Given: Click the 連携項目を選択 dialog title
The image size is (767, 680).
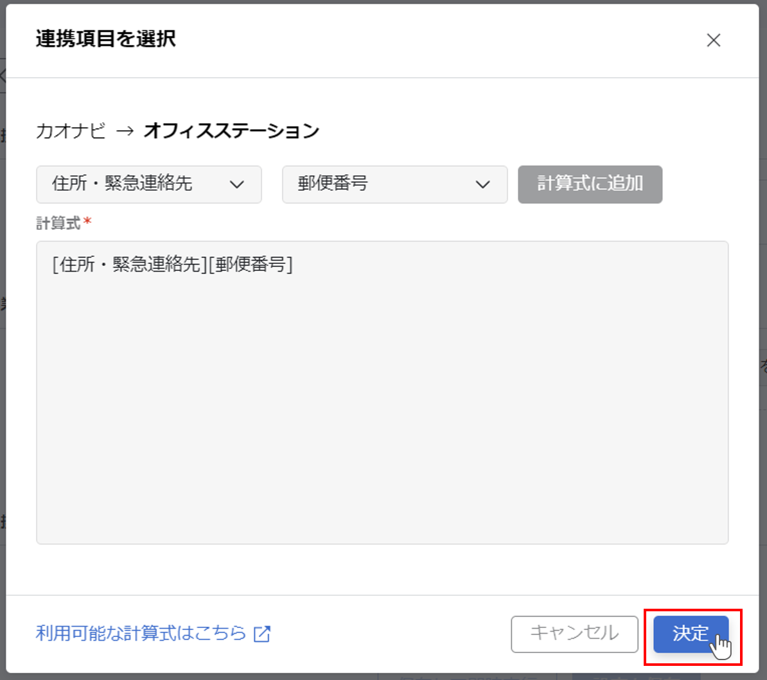Looking at the screenshot, I should pos(106,39).
